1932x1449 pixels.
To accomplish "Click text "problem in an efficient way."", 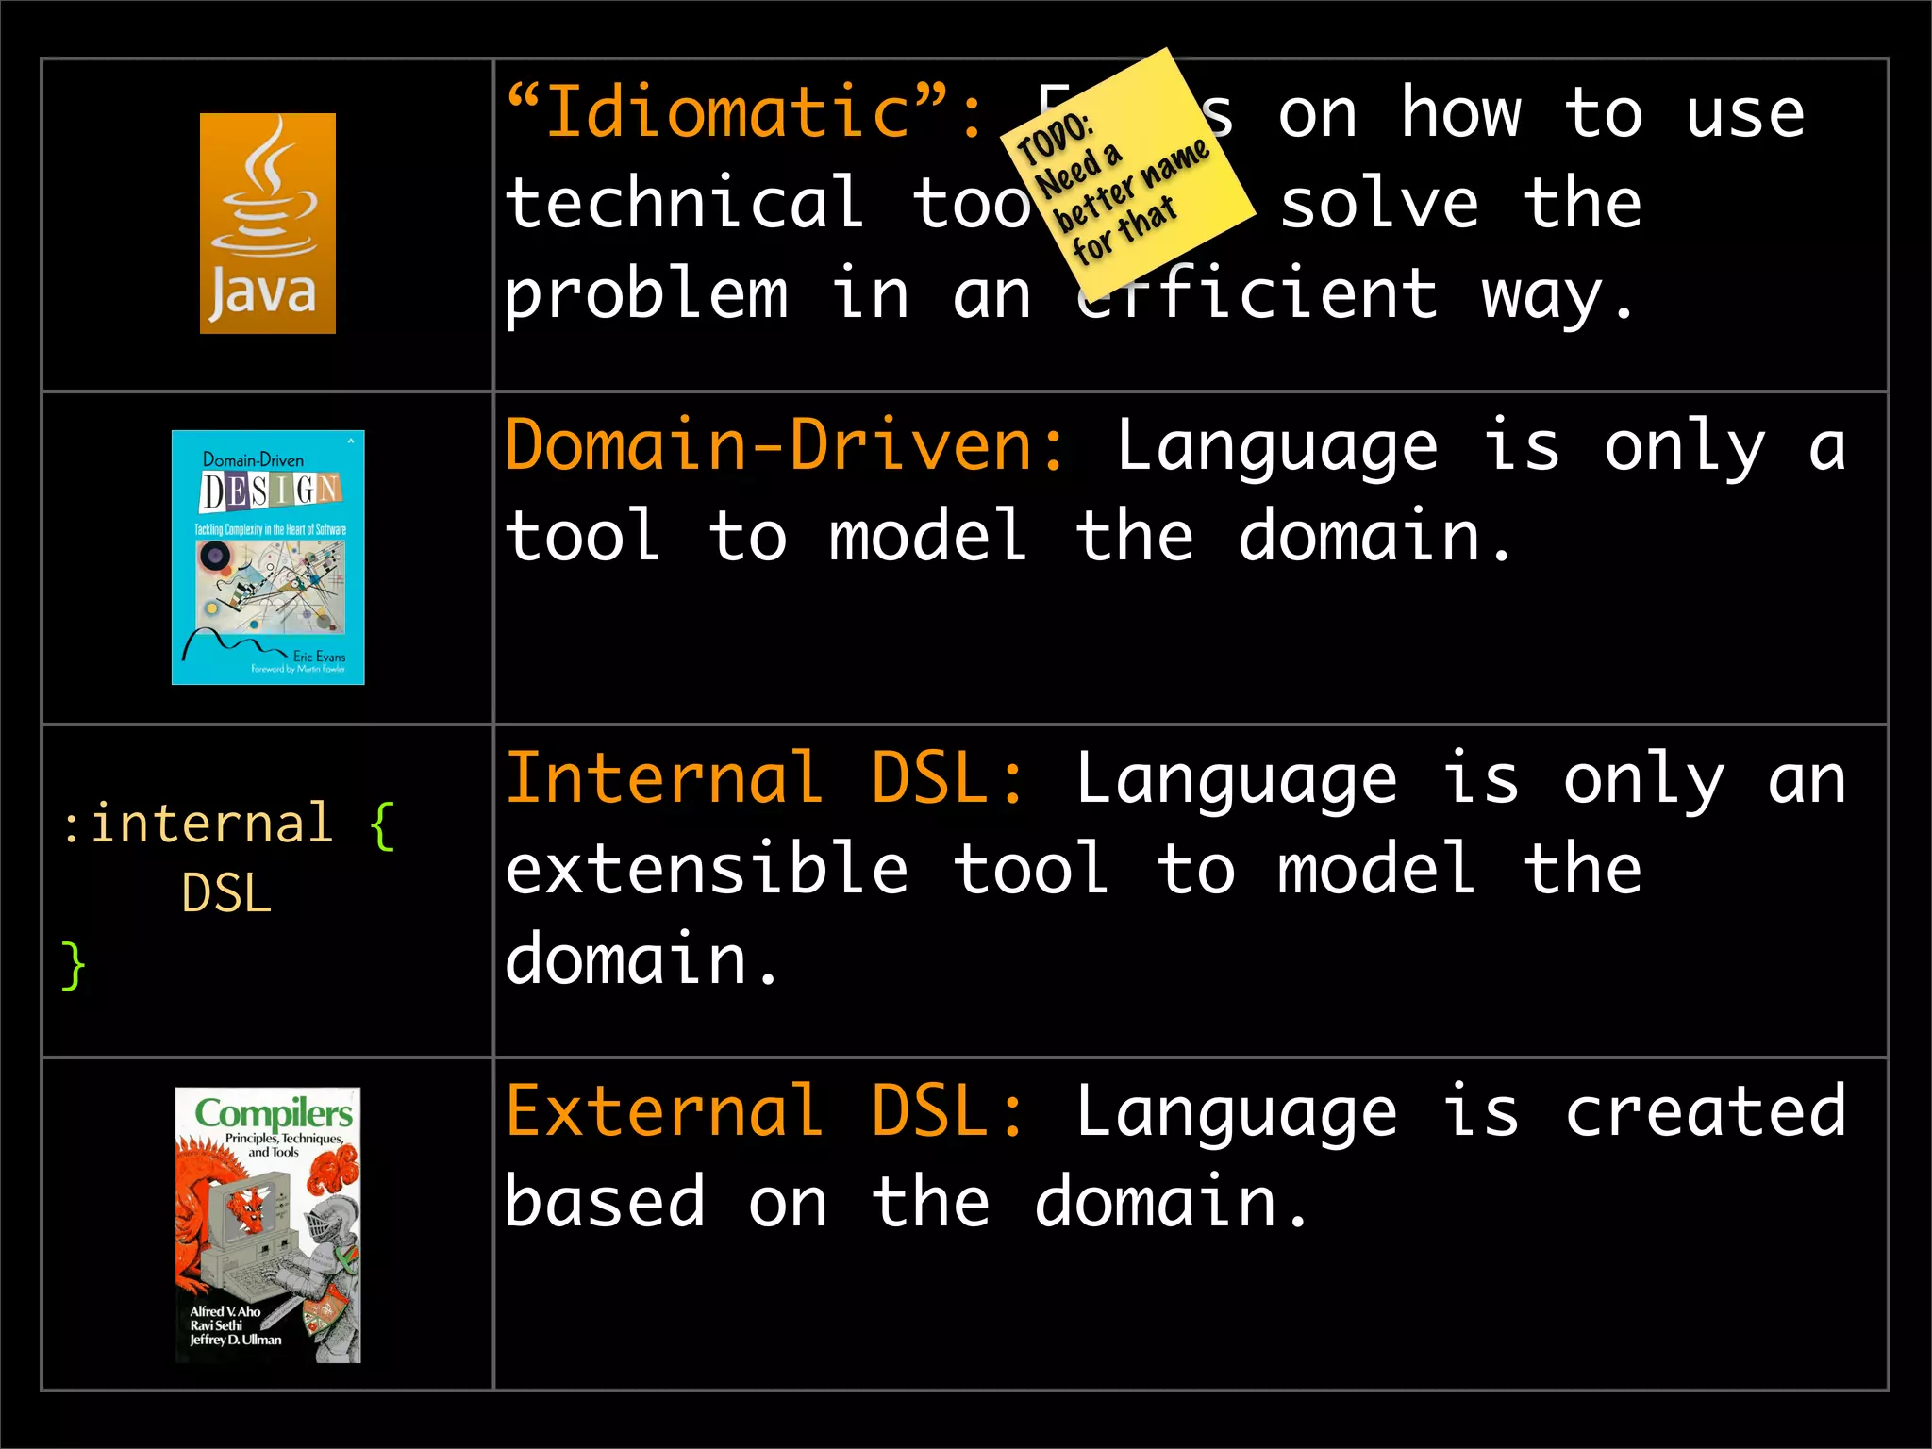I will click(x=1070, y=294).
